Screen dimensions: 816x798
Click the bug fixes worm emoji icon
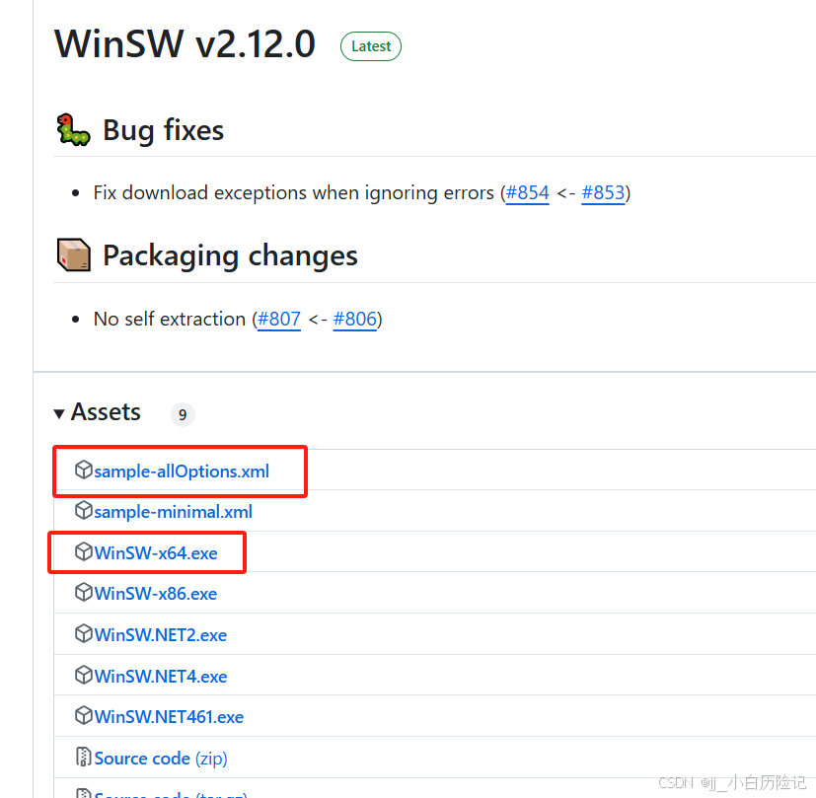tap(71, 129)
